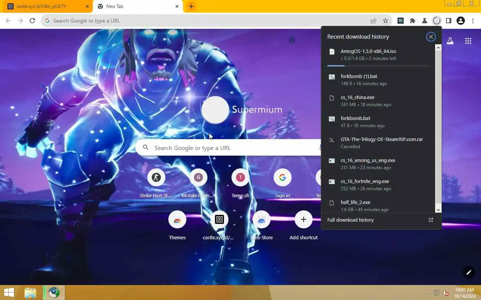This screenshot has height=300, width=481.
Task: Click download list scrollbar down arrow
Action: 438,210
